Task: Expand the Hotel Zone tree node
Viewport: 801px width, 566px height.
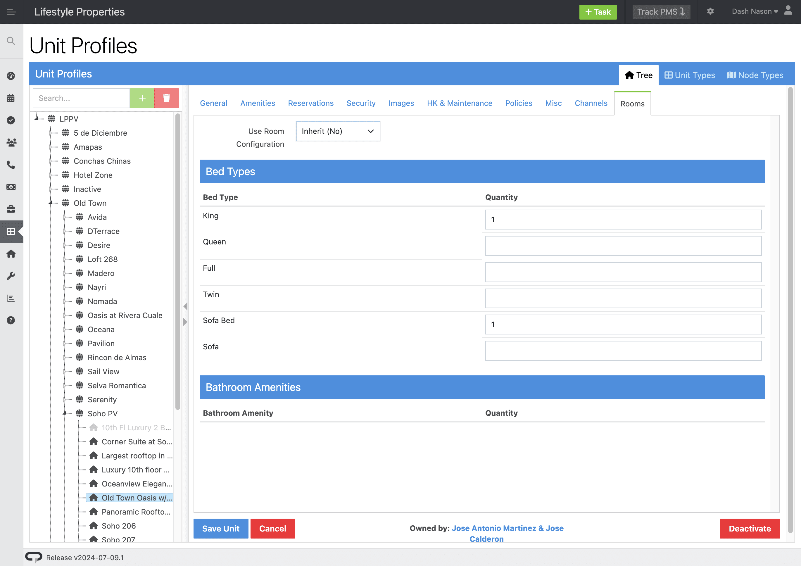Action: click(x=51, y=175)
